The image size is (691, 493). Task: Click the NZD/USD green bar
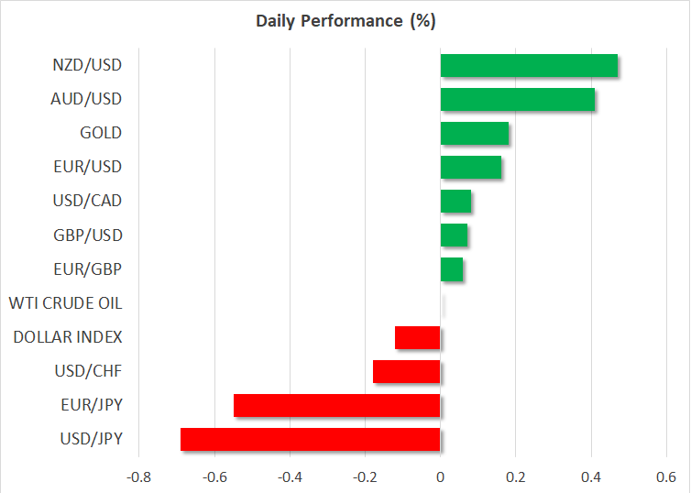coord(529,66)
